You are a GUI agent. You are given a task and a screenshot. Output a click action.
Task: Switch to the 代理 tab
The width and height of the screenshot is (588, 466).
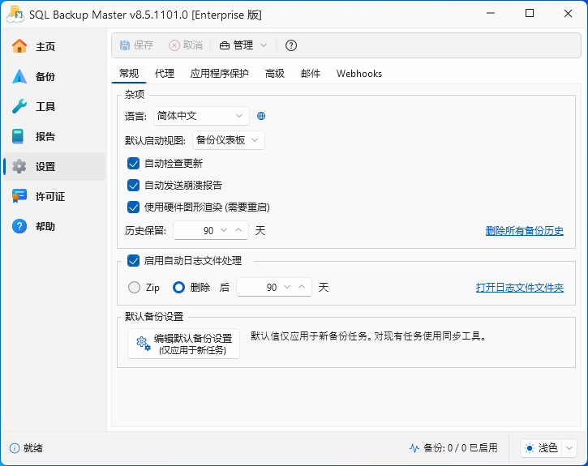[165, 74]
